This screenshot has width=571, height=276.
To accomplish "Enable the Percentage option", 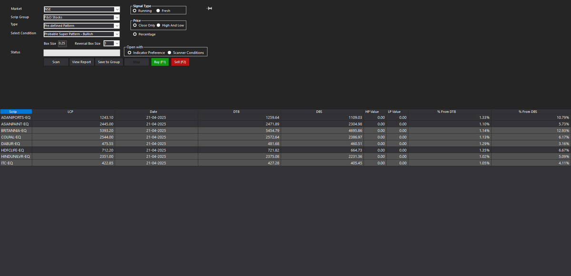I will pyautogui.click(x=135, y=34).
